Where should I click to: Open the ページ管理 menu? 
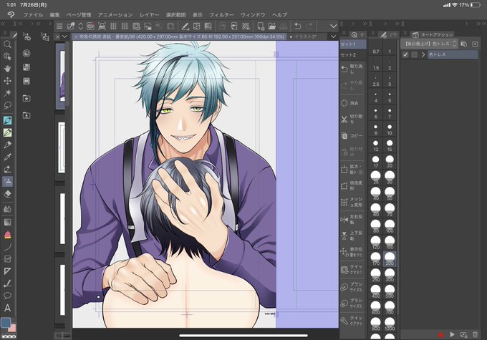79,14
